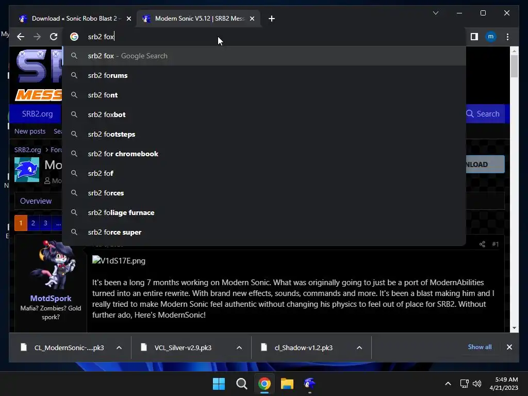This screenshot has width=528, height=396.
Task: Open the SRB2.org navigation link
Action: point(37,114)
